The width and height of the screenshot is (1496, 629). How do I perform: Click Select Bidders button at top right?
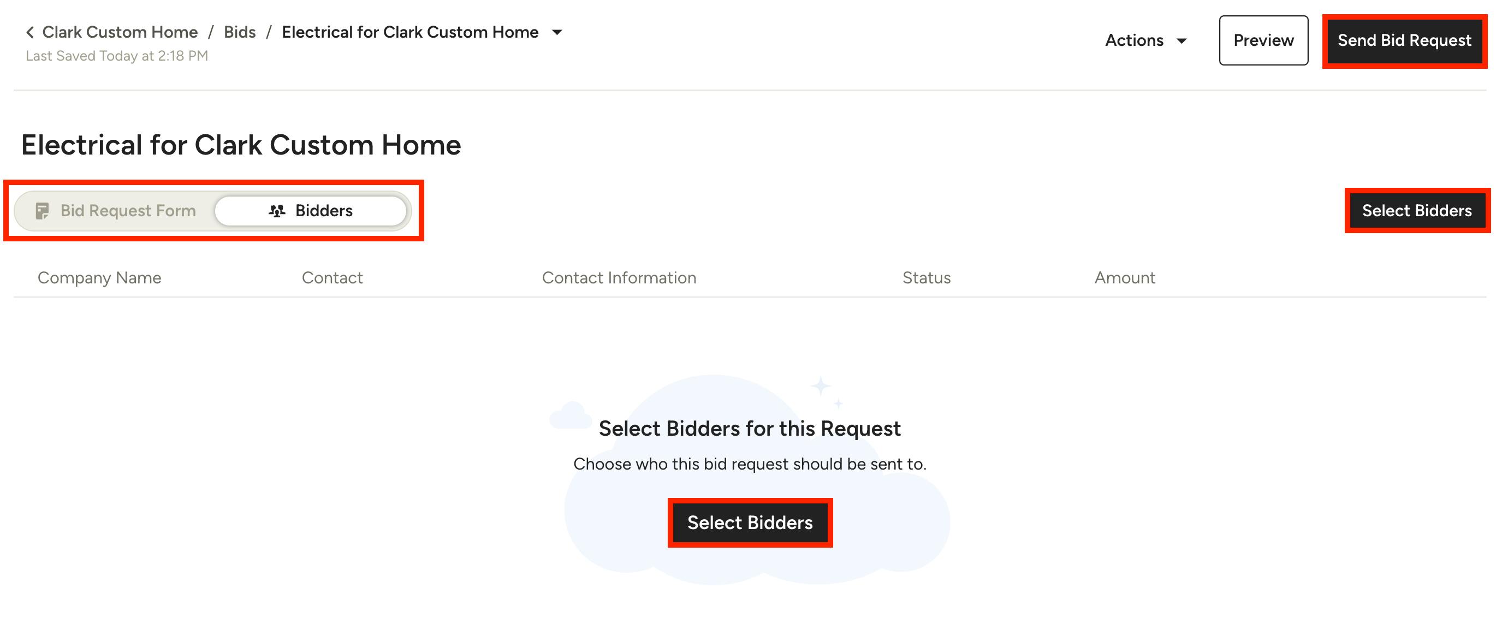(x=1416, y=211)
